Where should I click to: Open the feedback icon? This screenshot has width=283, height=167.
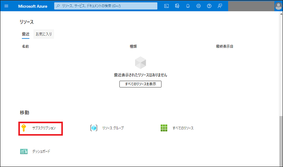click(220, 6)
